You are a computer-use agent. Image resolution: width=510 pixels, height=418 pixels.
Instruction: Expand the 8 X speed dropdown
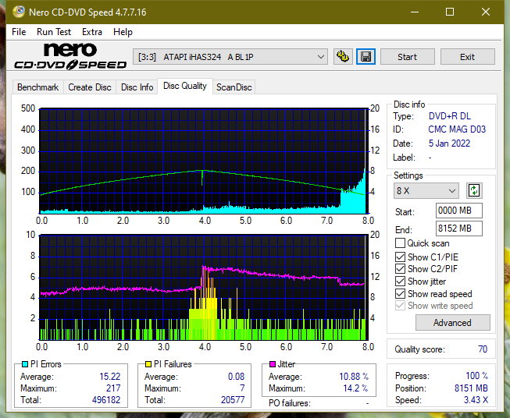pos(426,190)
